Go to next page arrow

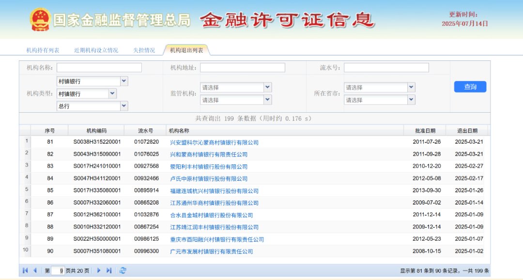99,270
